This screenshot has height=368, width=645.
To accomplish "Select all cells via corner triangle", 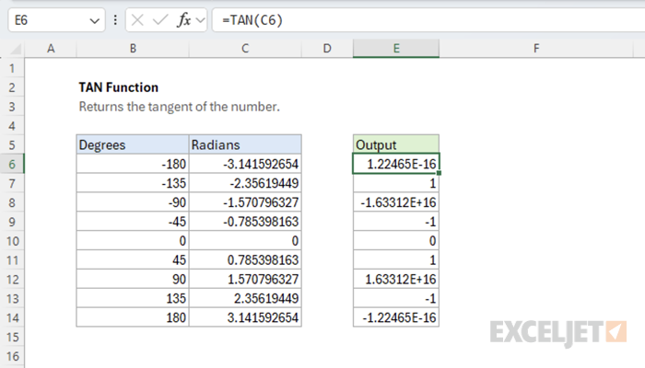I will [x=16, y=50].
